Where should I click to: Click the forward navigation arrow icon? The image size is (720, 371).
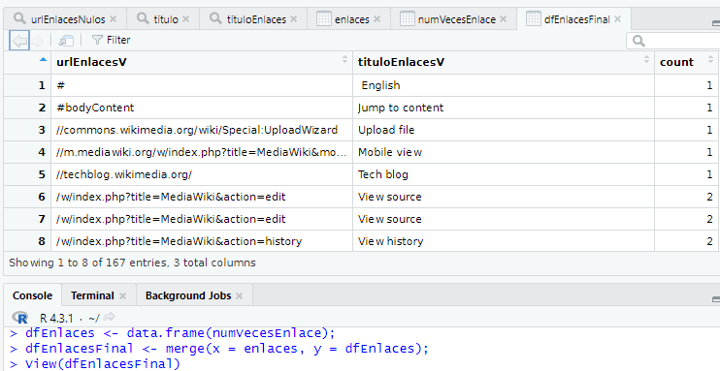[x=37, y=41]
